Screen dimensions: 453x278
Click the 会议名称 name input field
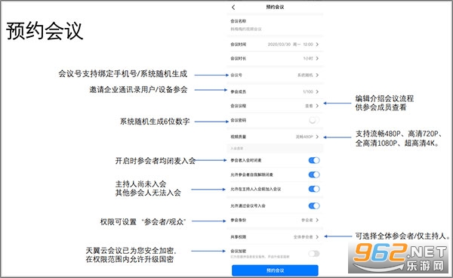pos(275,29)
